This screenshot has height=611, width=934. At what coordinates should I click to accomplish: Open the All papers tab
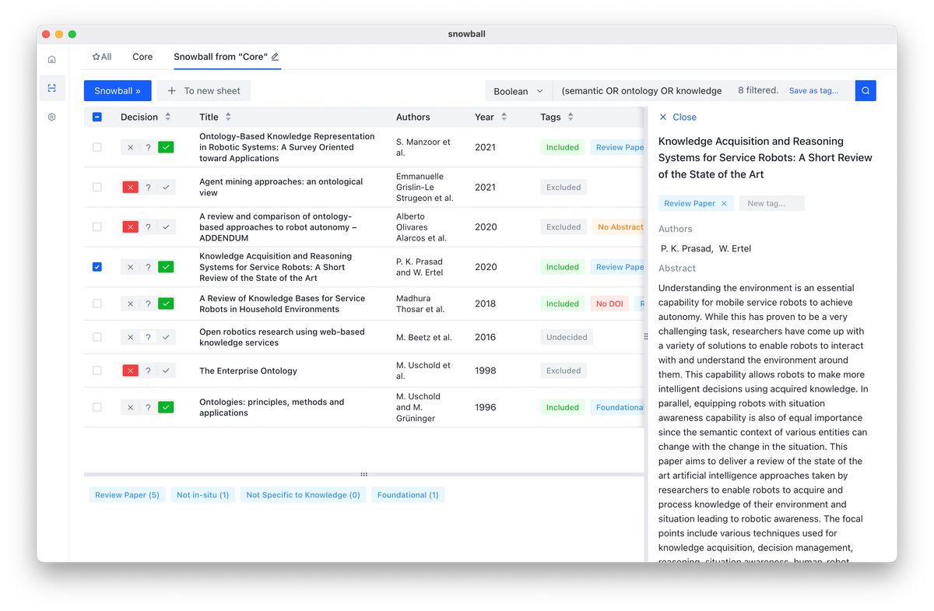coord(101,56)
